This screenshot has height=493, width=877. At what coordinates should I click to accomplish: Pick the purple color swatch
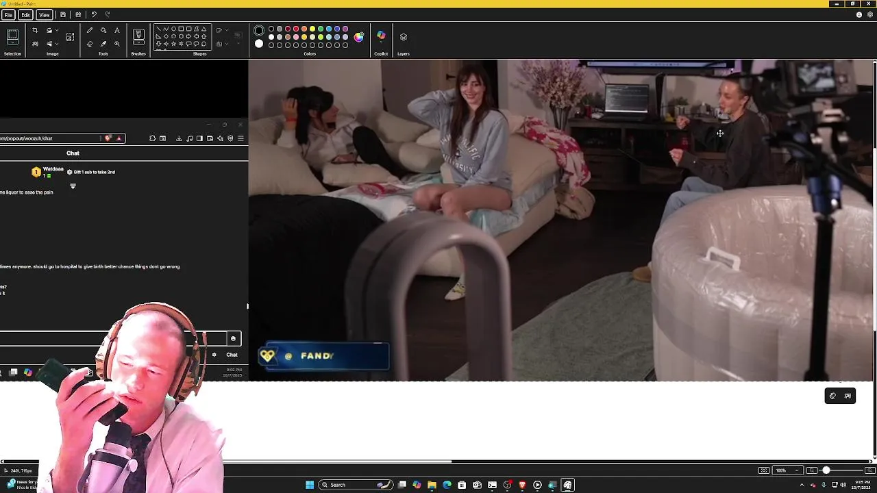(x=345, y=29)
